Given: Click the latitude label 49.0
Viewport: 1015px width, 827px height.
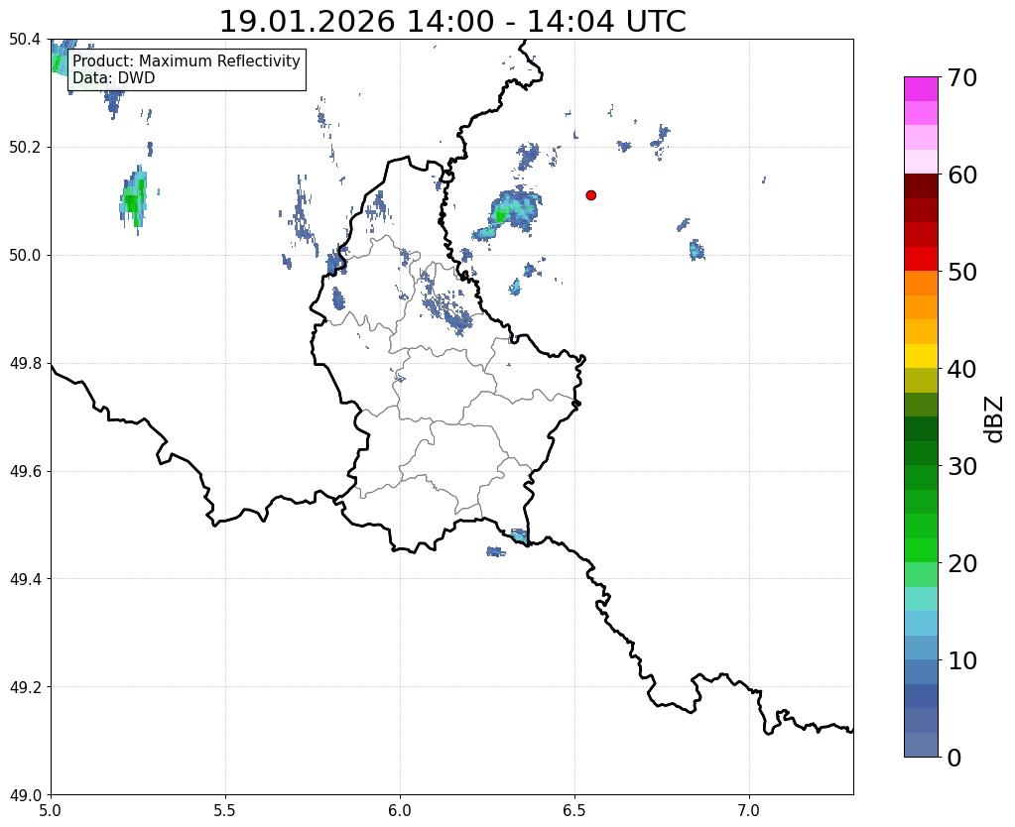Looking at the screenshot, I should [x=25, y=795].
